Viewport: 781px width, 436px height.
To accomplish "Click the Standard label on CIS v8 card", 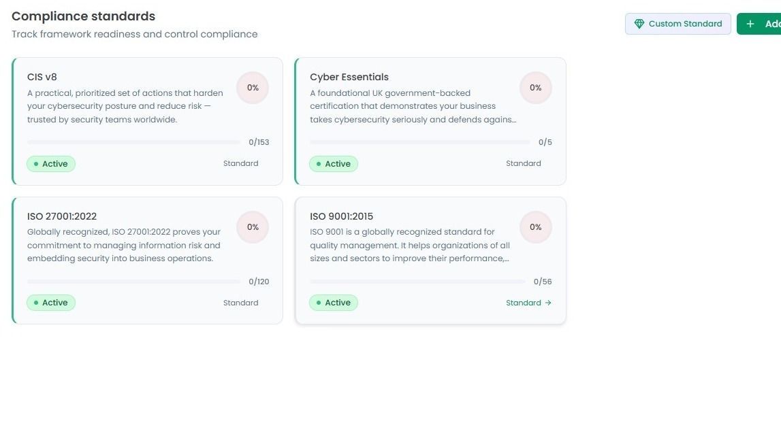I will (x=240, y=163).
